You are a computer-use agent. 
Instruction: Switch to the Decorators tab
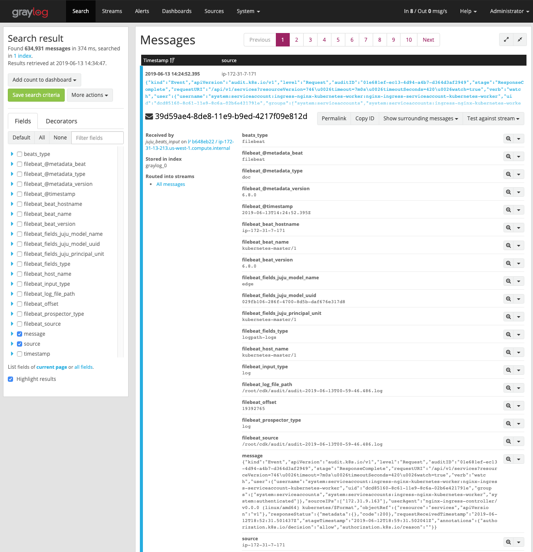62,121
